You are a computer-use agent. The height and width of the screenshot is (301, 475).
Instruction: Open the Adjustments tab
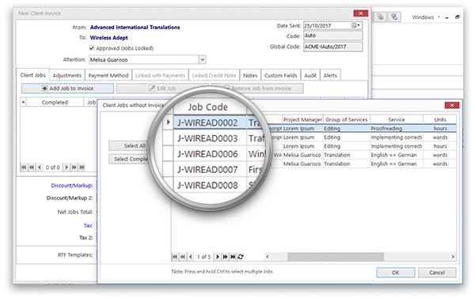(x=67, y=76)
